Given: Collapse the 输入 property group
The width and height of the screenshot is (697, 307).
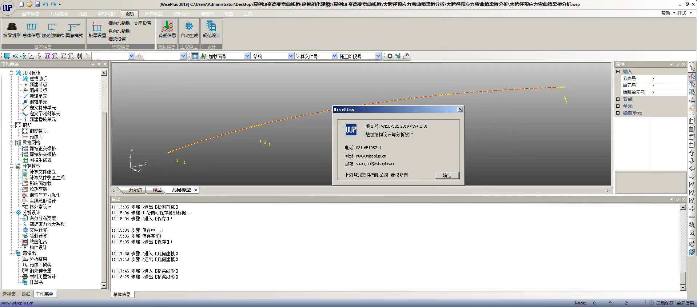Looking at the screenshot, I should coord(618,71).
